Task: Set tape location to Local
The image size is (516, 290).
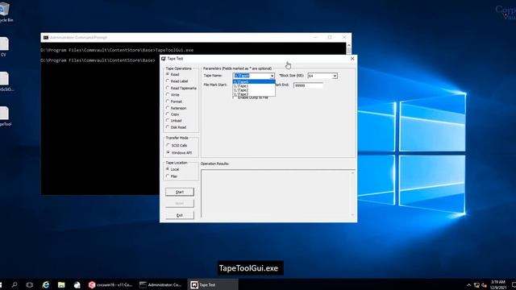Action: 173,169
